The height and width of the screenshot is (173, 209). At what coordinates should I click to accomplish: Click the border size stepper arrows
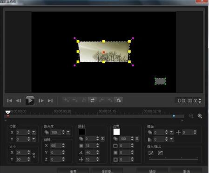[132, 145]
